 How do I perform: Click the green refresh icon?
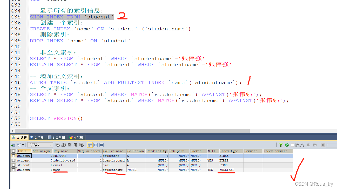pyautogui.click(x=287, y=145)
